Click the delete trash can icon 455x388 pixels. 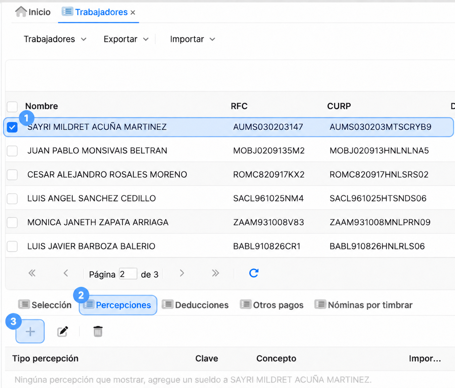tap(98, 331)
